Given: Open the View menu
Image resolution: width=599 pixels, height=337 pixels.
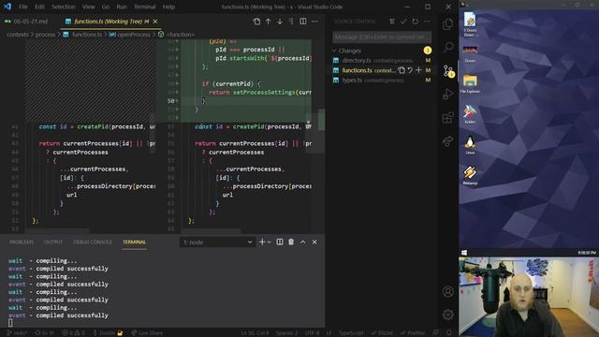Looking at the screenshot, I should [x=88, y=7].
